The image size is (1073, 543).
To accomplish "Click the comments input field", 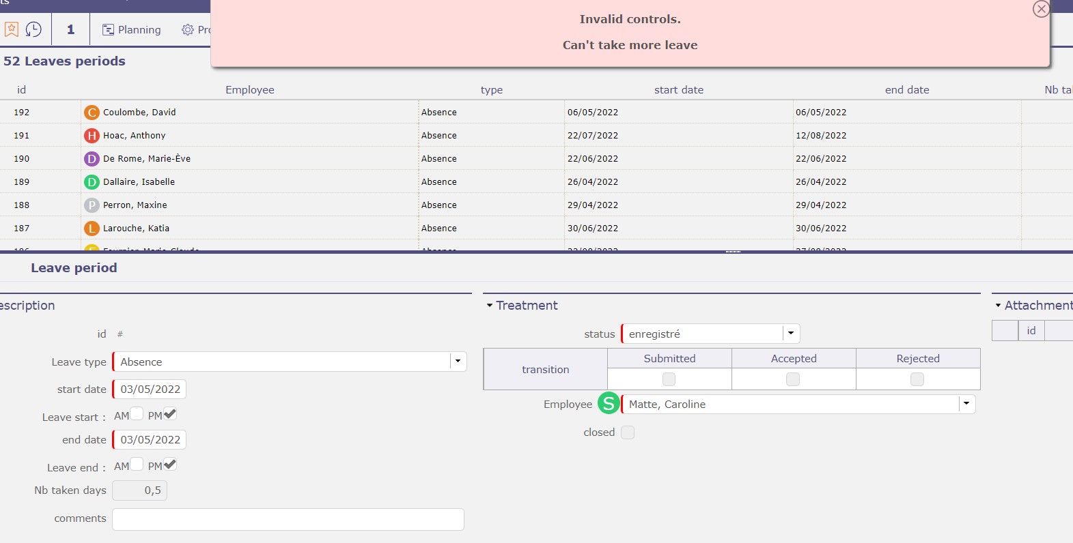I will point(288,519).
